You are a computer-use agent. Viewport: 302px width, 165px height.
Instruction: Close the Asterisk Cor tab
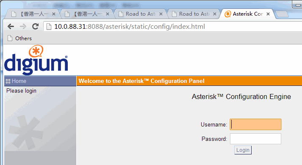[x=268, y=14]
